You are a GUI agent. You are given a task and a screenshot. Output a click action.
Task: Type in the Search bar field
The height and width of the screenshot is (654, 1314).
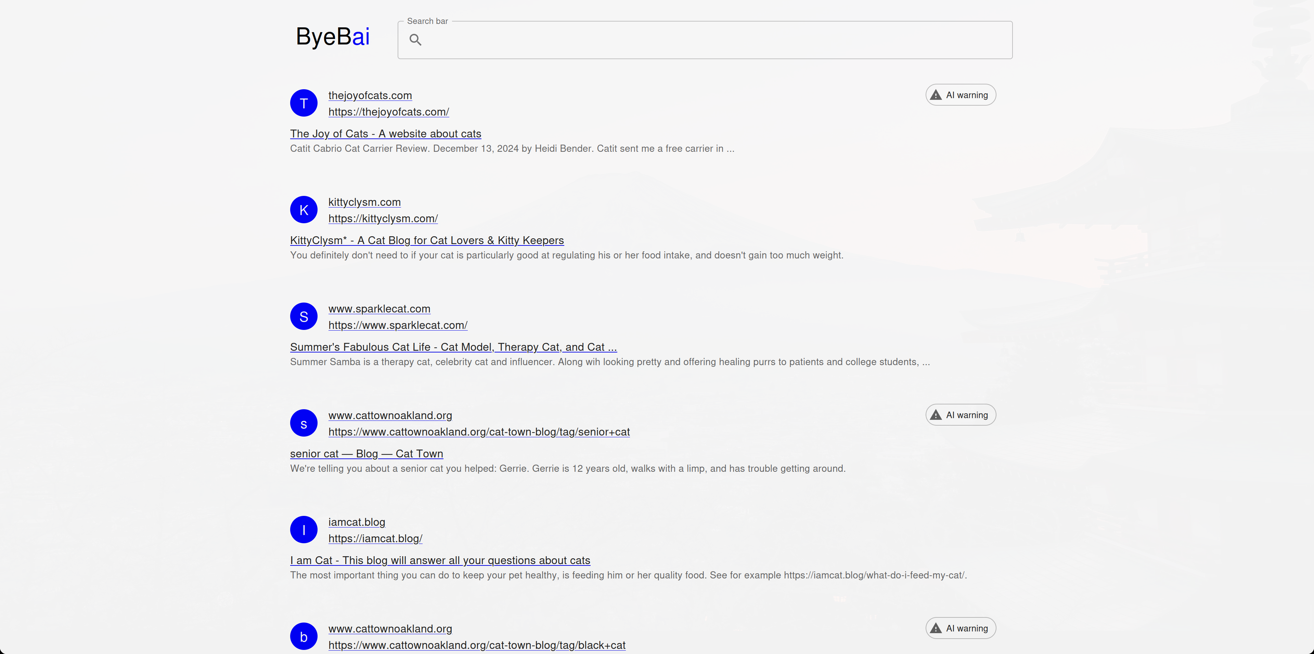pyautogui.click(x=714, y=40)
